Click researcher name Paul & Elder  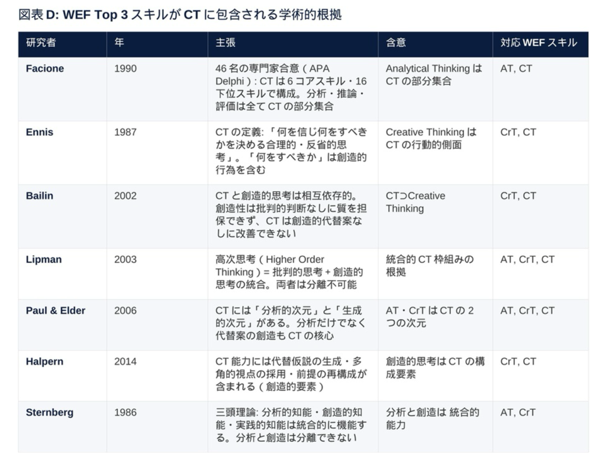click(56, 311)
